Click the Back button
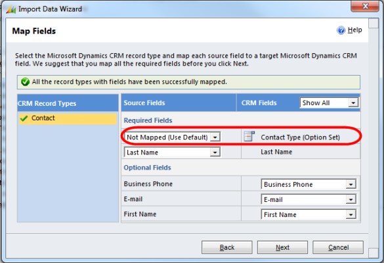 pos(226,247)
